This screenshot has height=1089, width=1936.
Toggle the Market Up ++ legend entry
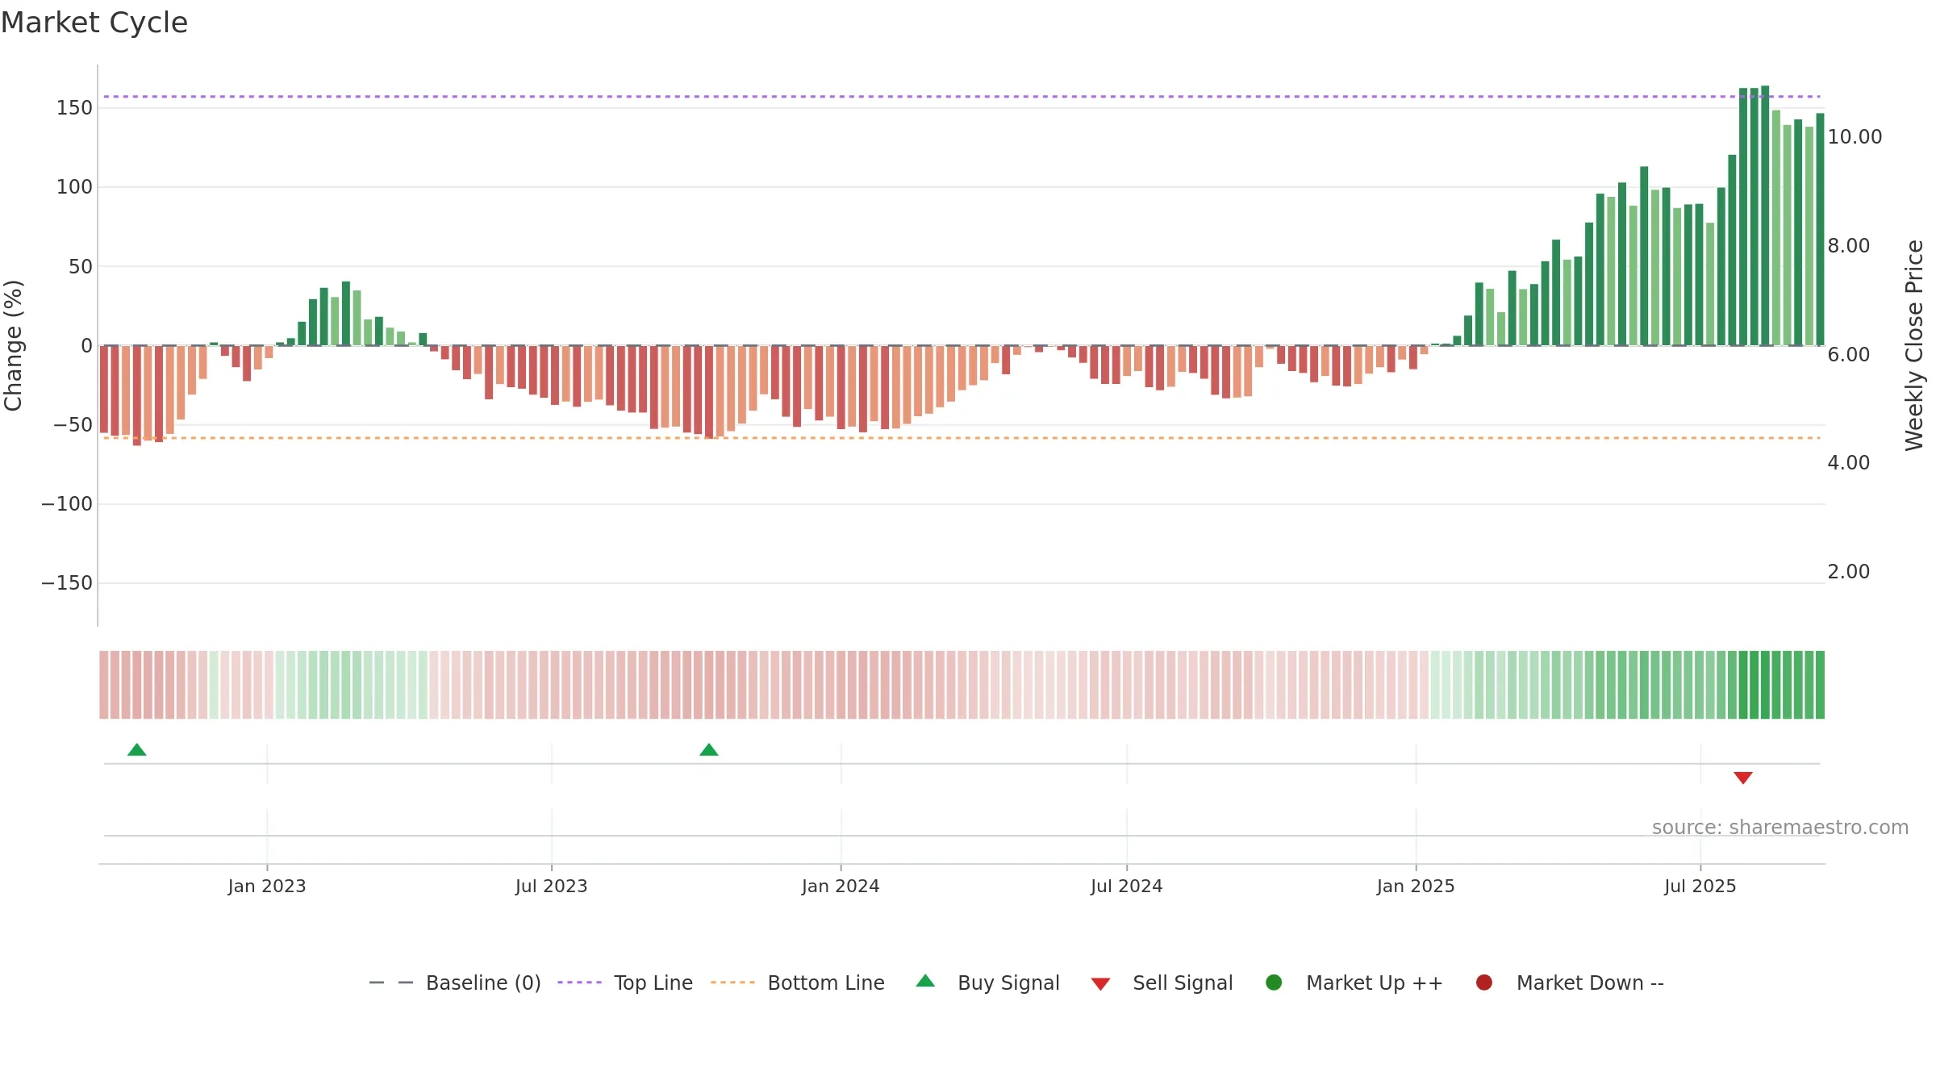(1354, 983)
